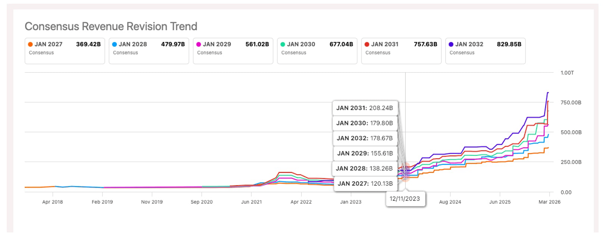Click the Consensus Revenue Revision Trend title
Viewport: 603px width, 241px height.
point(111,26)
